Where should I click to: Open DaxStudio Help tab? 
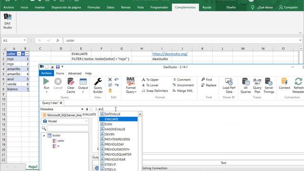pos(88,73)
